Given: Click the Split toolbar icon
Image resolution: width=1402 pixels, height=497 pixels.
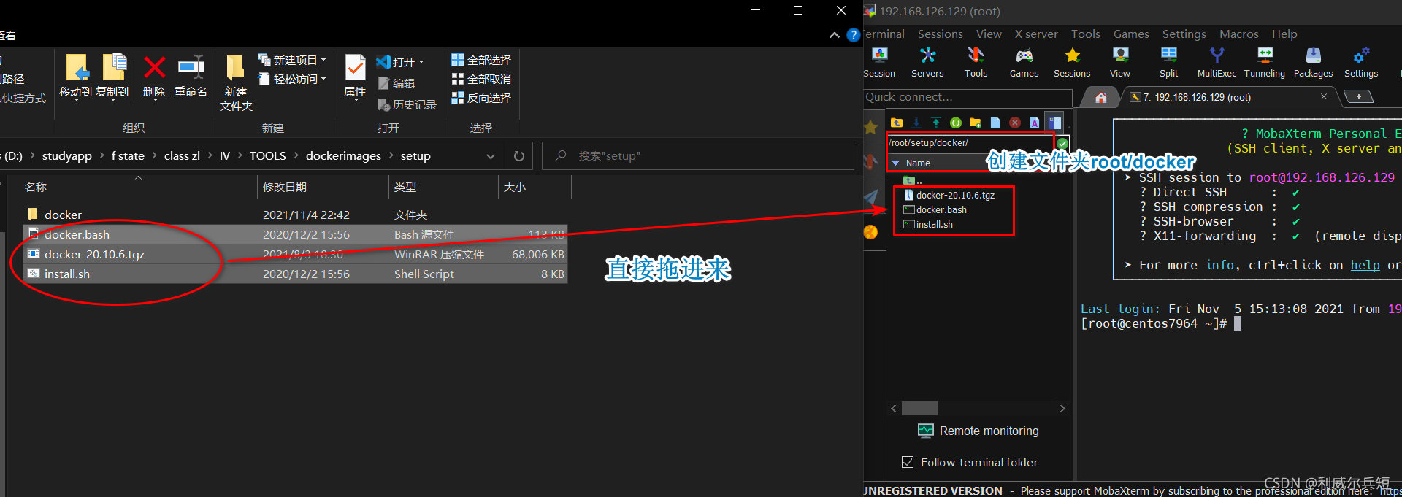Looking at the screenshot, I should pos(1168,62).
